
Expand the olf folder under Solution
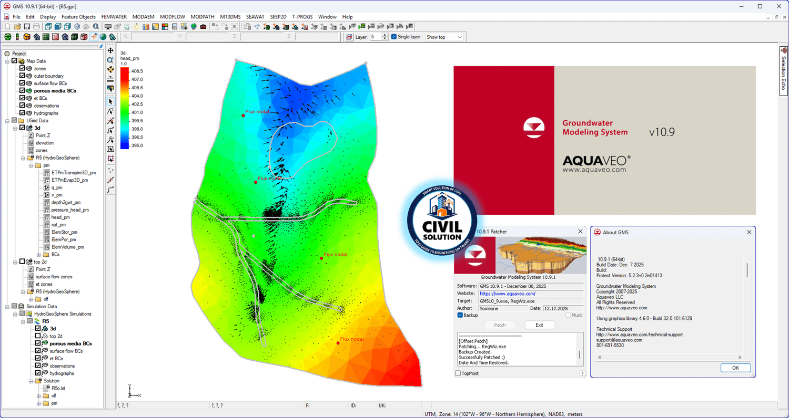(x=39, y=396)
